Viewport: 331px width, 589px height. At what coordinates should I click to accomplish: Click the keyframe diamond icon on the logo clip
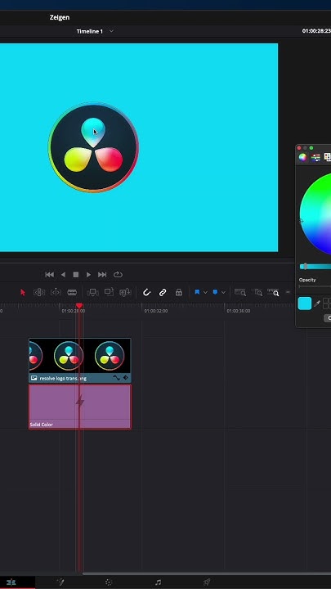(125, 378)
